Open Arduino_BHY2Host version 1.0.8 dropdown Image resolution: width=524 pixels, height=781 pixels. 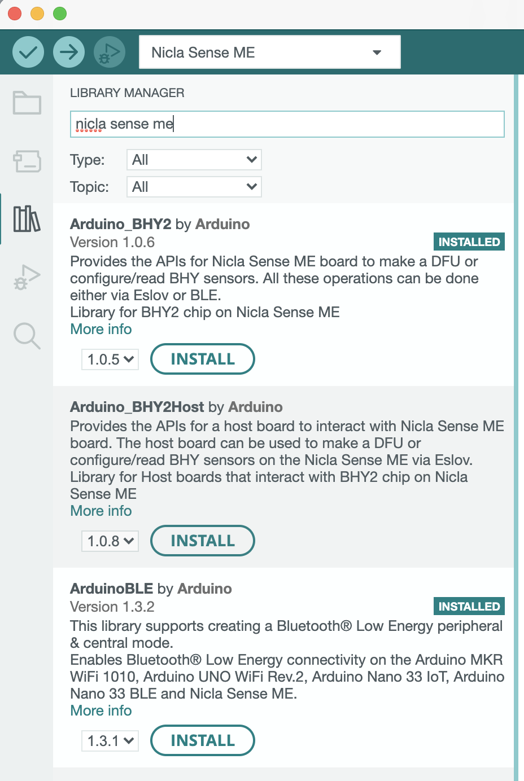(110, 541)
